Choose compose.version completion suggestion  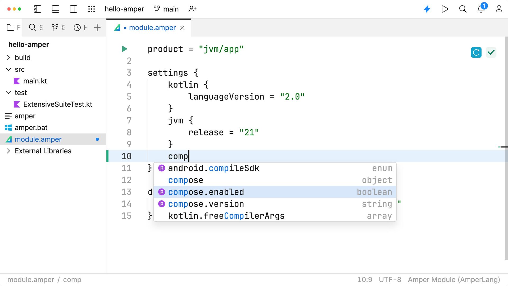click(275, 204)
